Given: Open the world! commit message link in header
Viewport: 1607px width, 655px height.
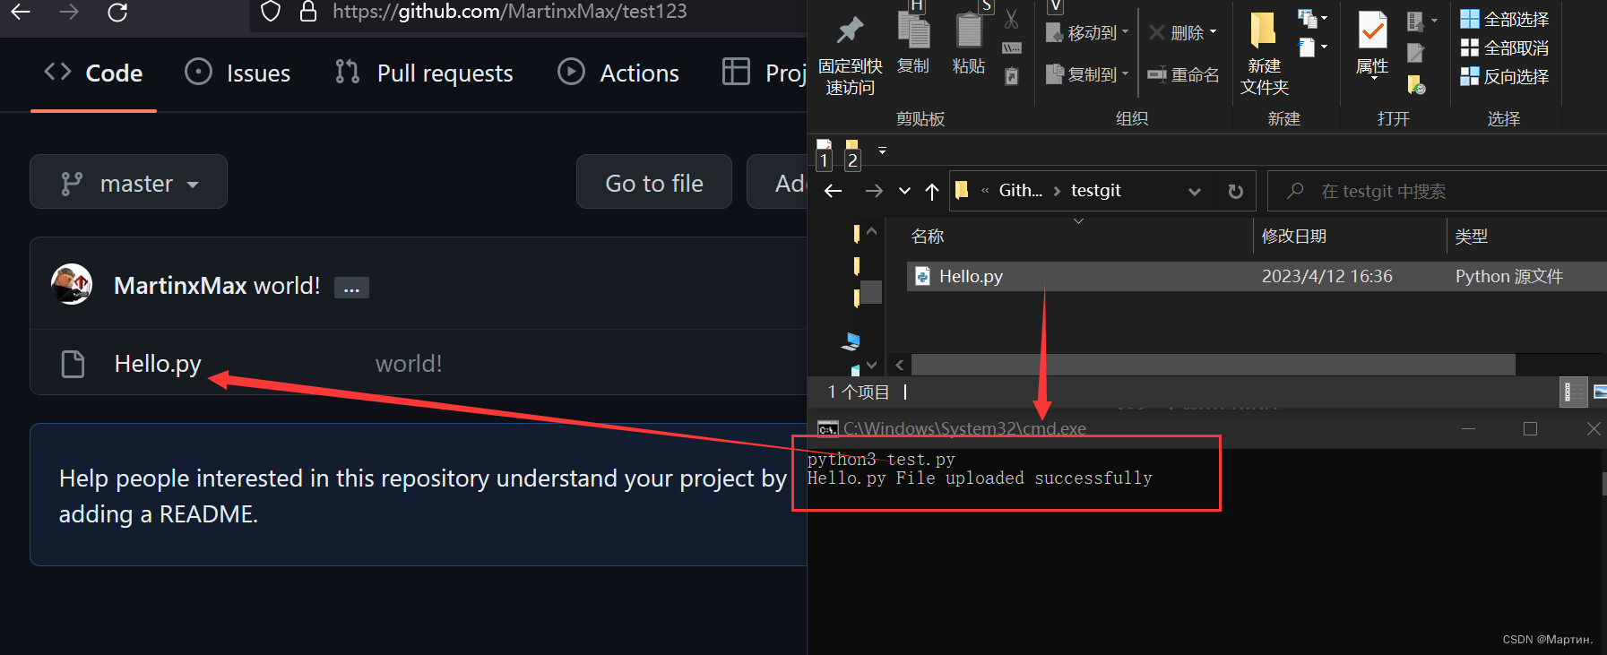Looking at the screenshot, I should pos(287,285).
